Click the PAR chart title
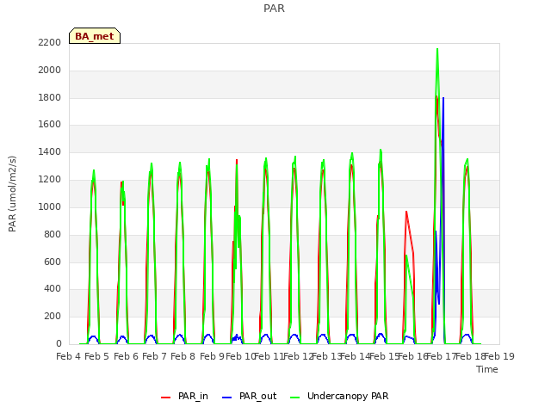 (274, 8)
